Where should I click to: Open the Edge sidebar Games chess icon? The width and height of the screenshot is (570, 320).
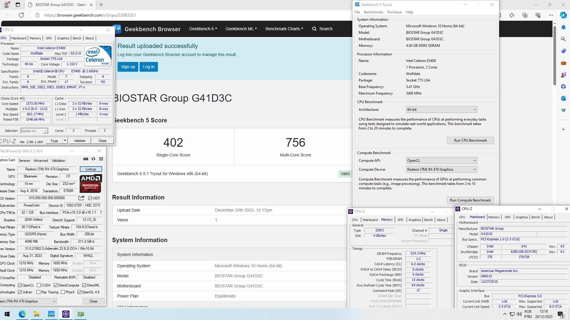pos(563,75)
